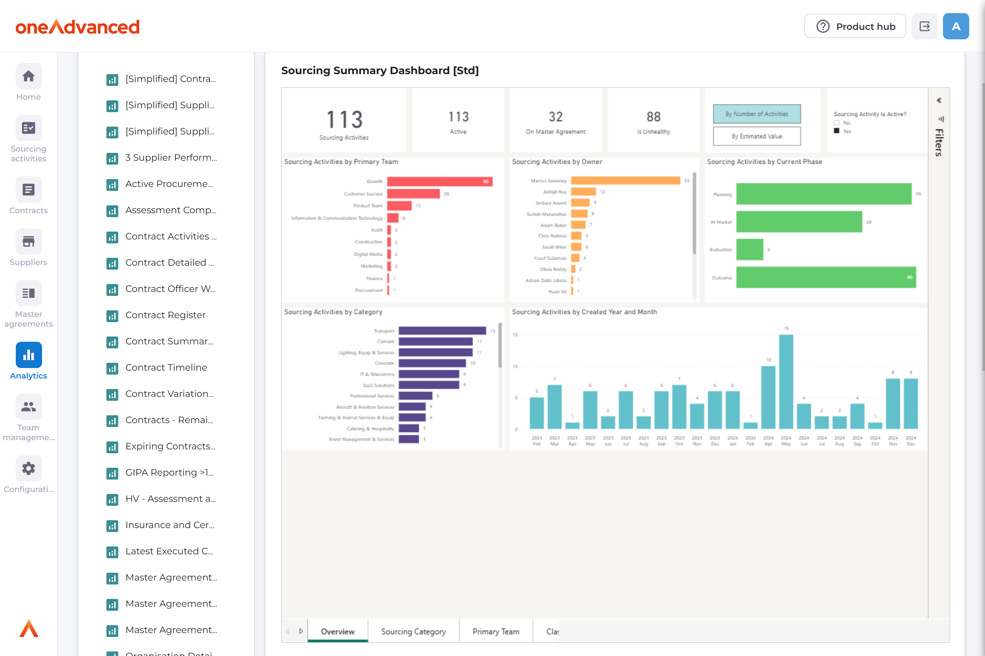Expand the Filters pane chevron

pos(939,100)
